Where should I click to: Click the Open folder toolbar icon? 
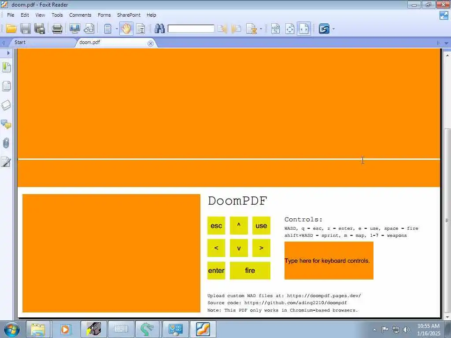[11, 29]
